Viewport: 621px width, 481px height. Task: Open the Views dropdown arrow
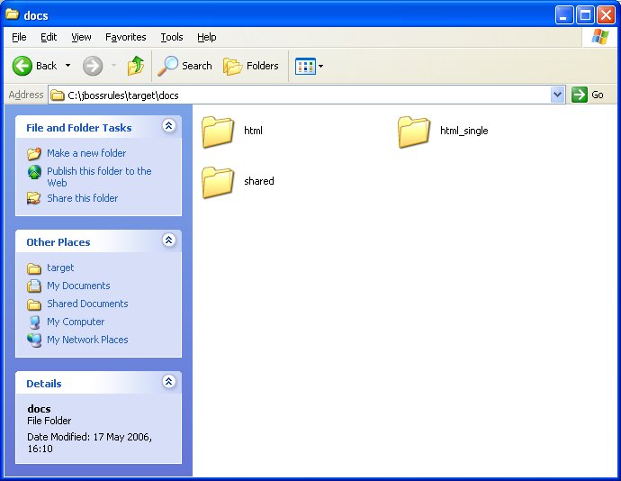pyautogui.click(x=320, y=67)
